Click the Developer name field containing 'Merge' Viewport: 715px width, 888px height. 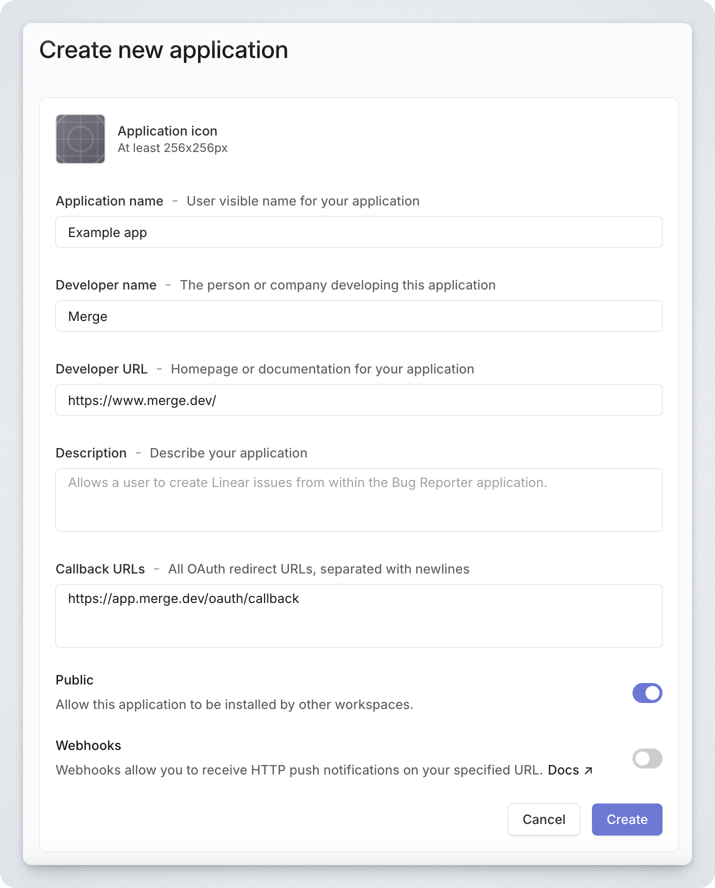click(358, 316)
